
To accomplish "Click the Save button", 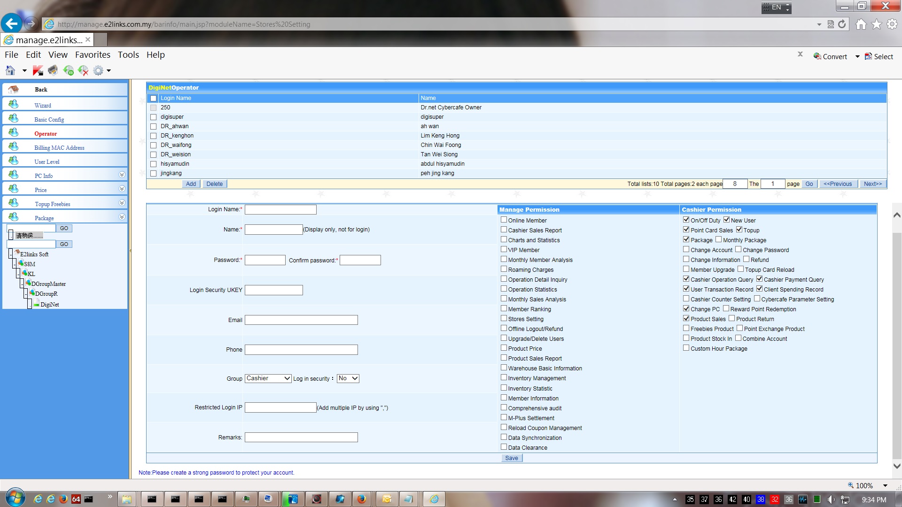I will 511,458.
